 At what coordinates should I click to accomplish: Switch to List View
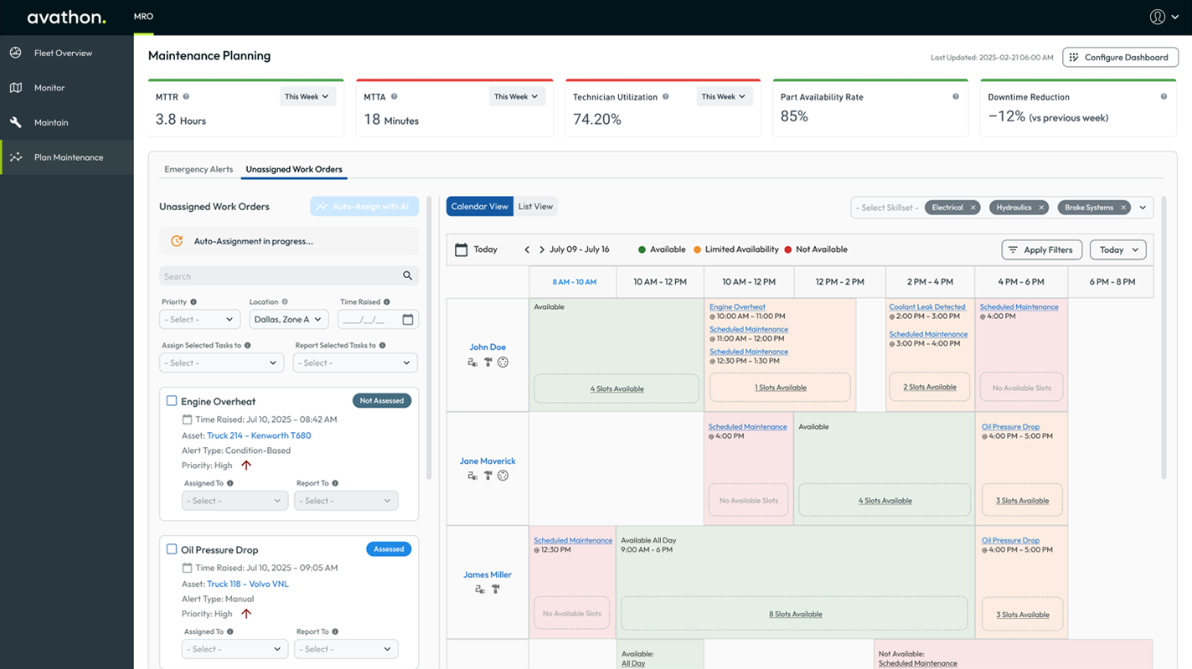(535, 207)
